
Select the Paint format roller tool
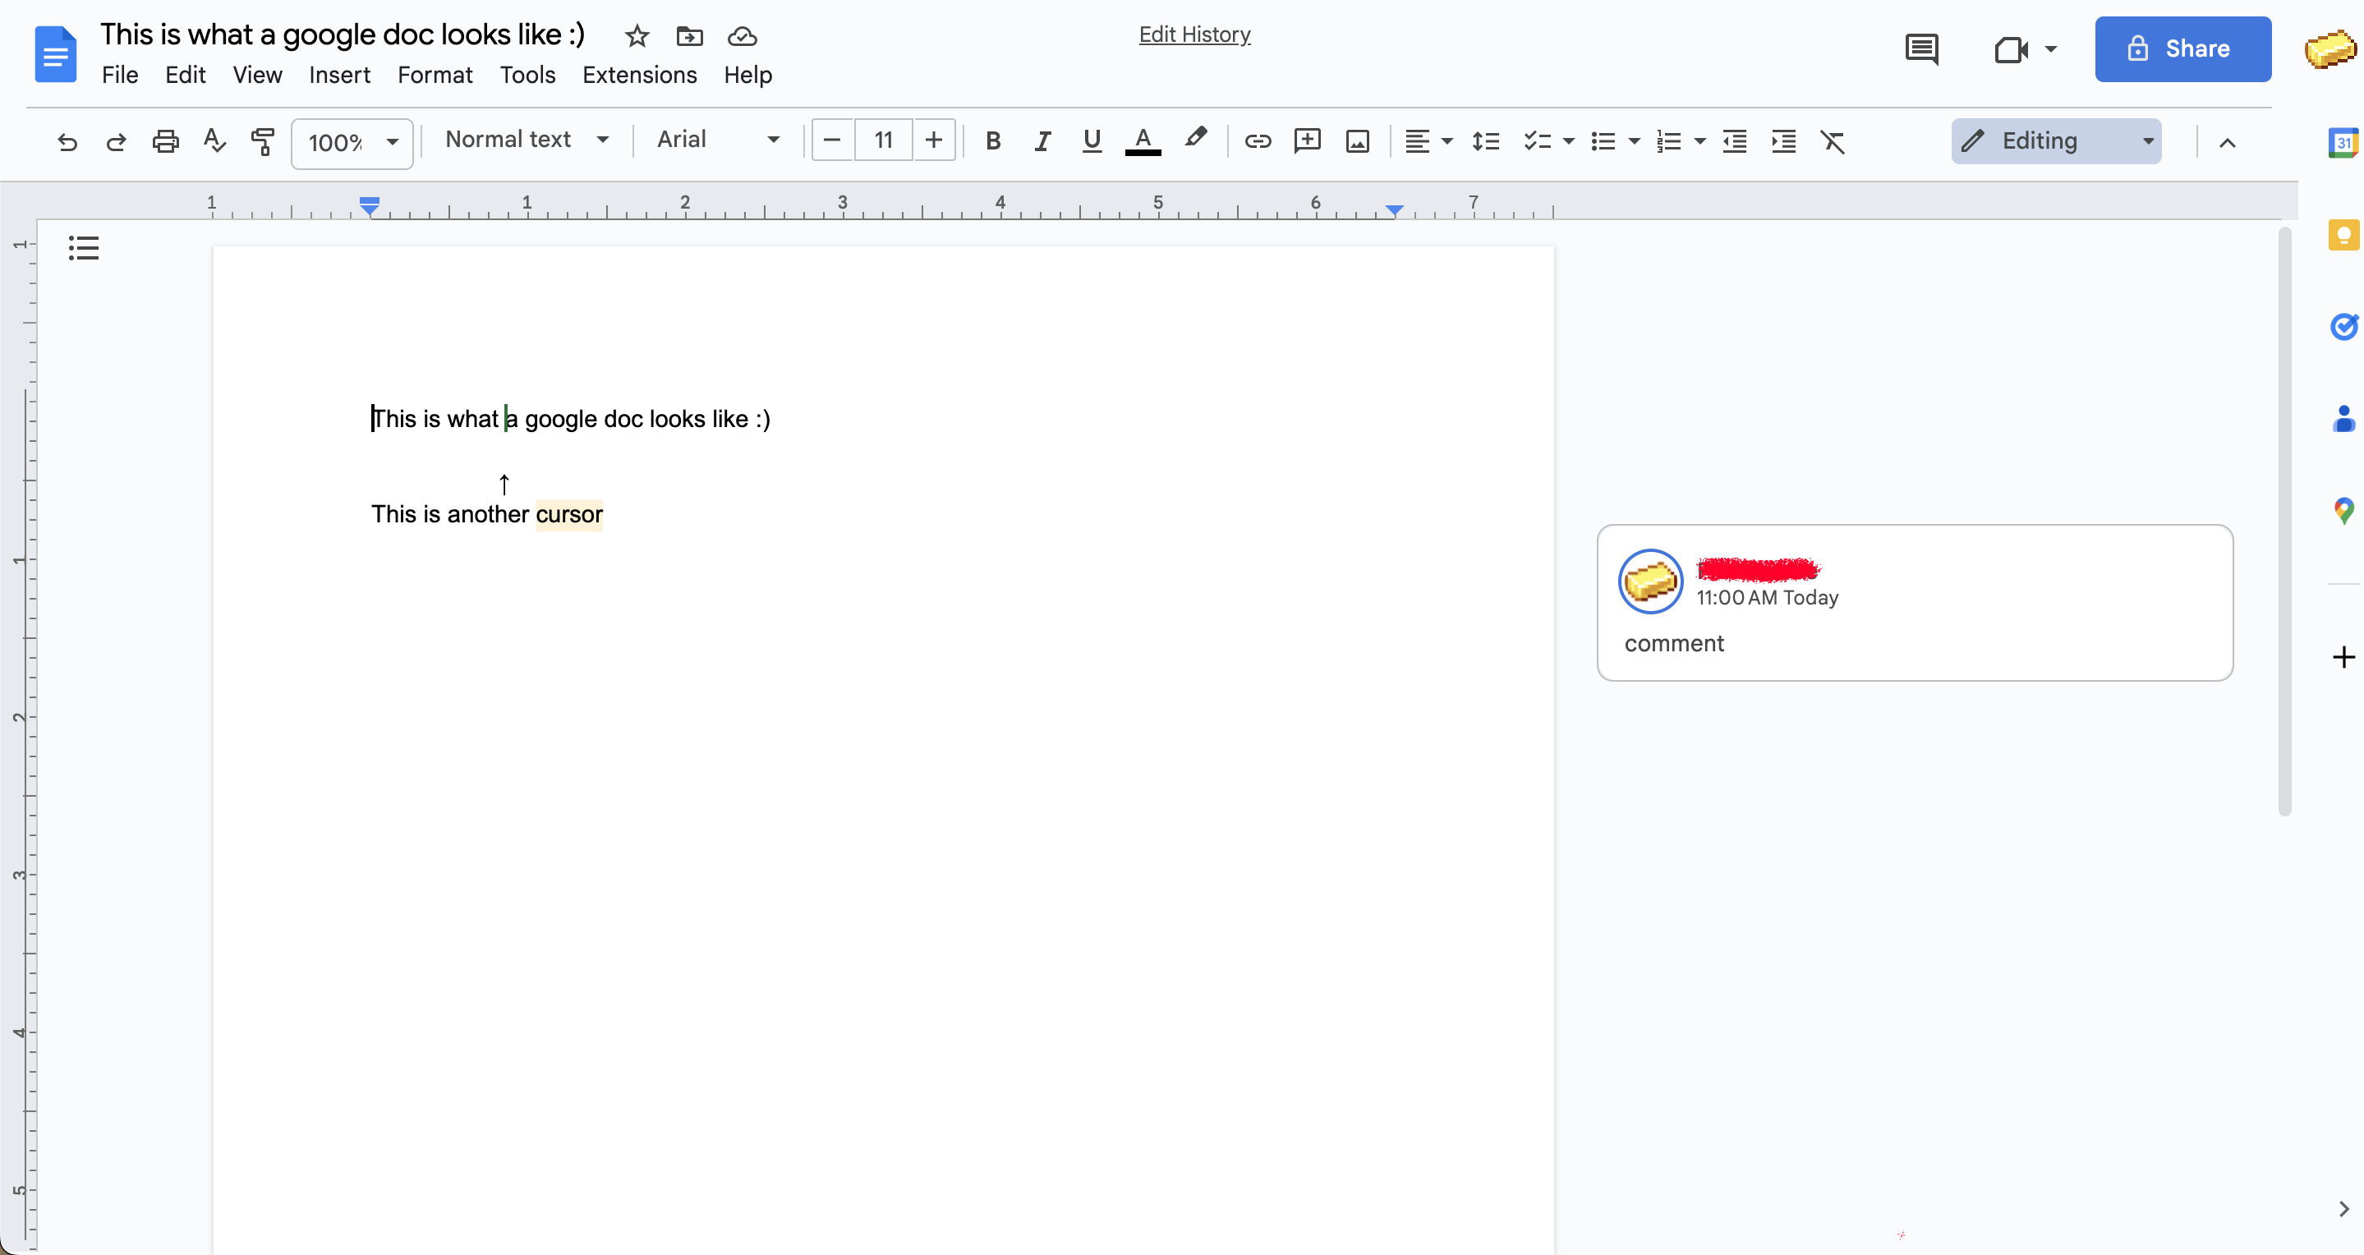pyautogui.click(x=263, y=141)
